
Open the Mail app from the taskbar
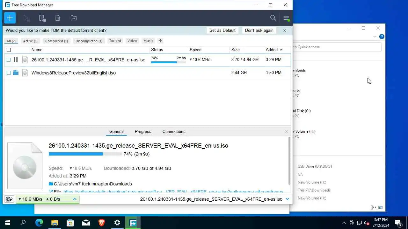click(86, 223)
